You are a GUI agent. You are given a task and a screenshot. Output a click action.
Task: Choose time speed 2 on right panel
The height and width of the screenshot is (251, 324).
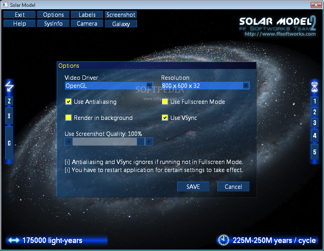coord(314,112)
